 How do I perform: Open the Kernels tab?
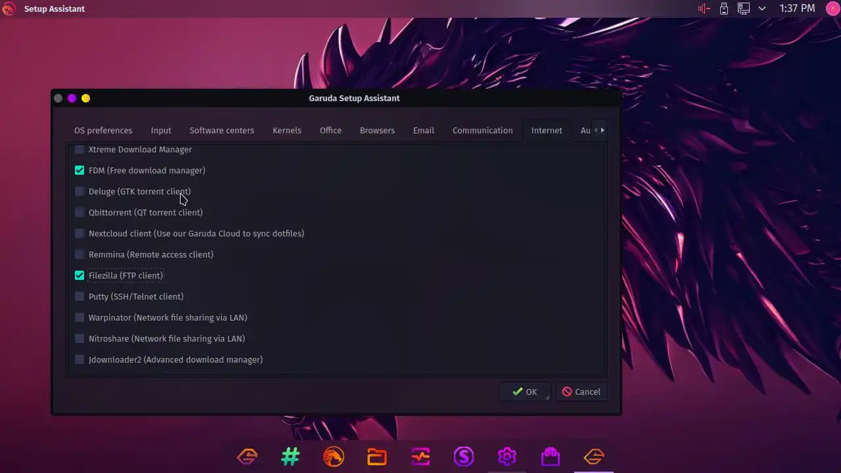287,130
